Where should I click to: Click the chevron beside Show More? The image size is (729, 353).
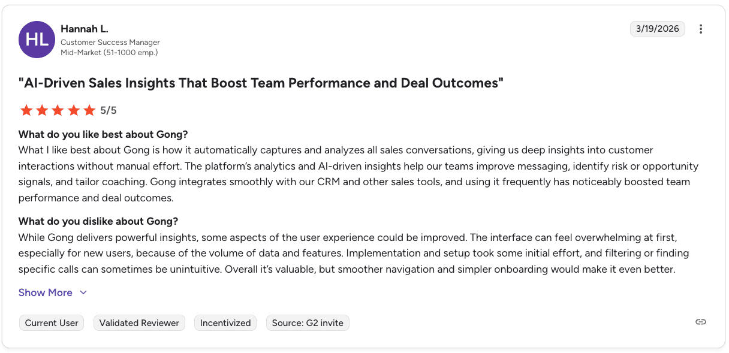[x=83, y=292]
